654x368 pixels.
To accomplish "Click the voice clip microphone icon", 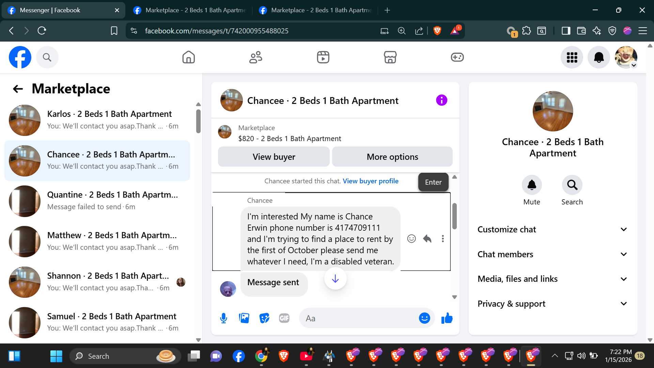I will click(223, 318).
